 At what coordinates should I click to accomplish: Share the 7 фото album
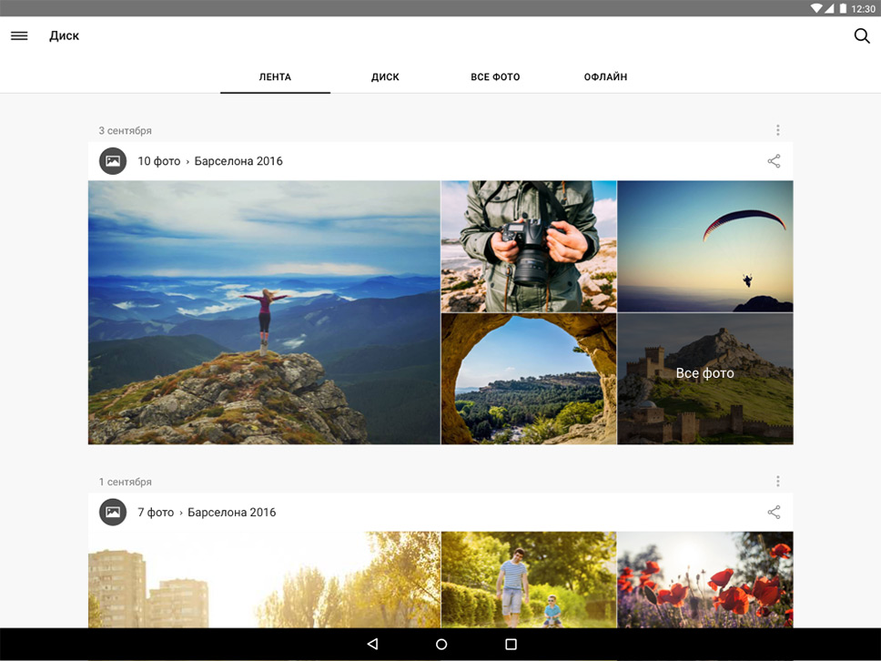click(774, 512)
